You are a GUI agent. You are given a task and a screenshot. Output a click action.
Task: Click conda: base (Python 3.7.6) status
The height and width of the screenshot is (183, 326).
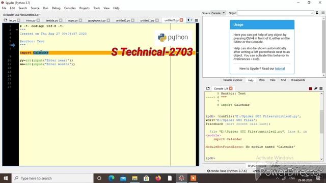tap(227, 171)
